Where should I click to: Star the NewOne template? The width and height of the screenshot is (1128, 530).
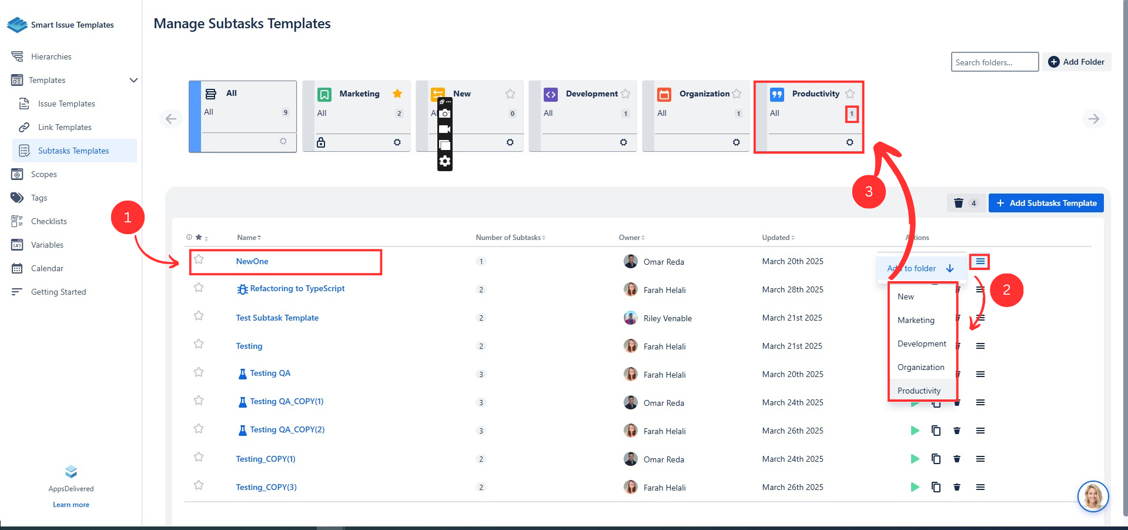pyautogui.click(x=199, y=259)
